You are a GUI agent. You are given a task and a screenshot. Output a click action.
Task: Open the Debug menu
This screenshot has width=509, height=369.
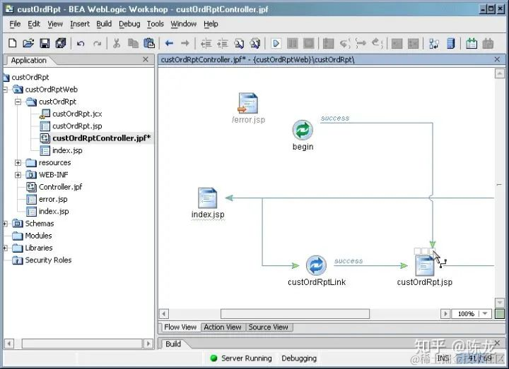(129, 24)
